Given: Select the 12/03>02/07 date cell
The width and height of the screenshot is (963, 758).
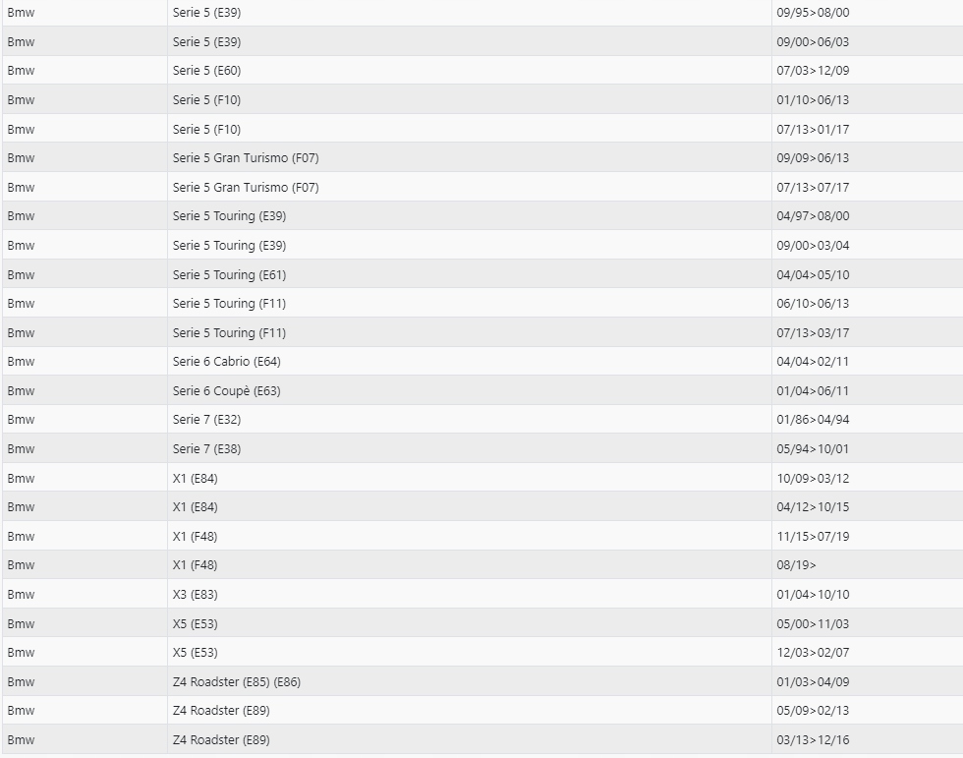Looking at the screenshot, I should 813,653.
